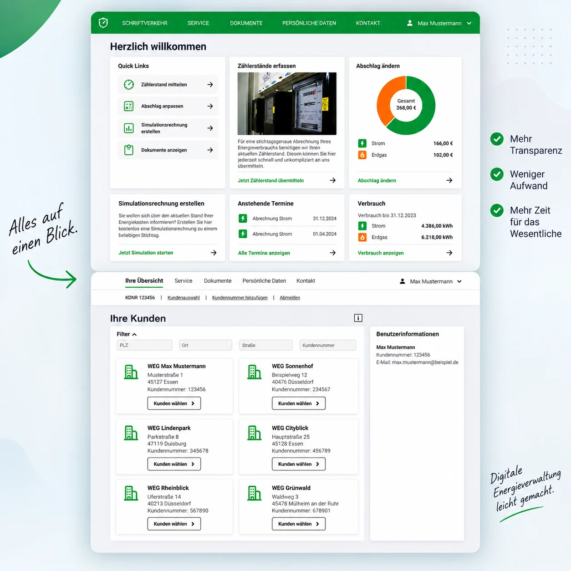This screenshot has width=571, height=571.
Task: Open Max Mustermann dropdown in green header
Action: tap(439, 23)
